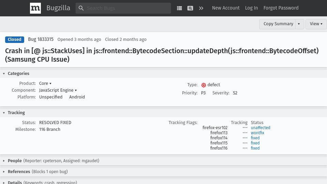The image size is (327, 184).
Task: Open Forgot Password link
Action: point(281,8)
